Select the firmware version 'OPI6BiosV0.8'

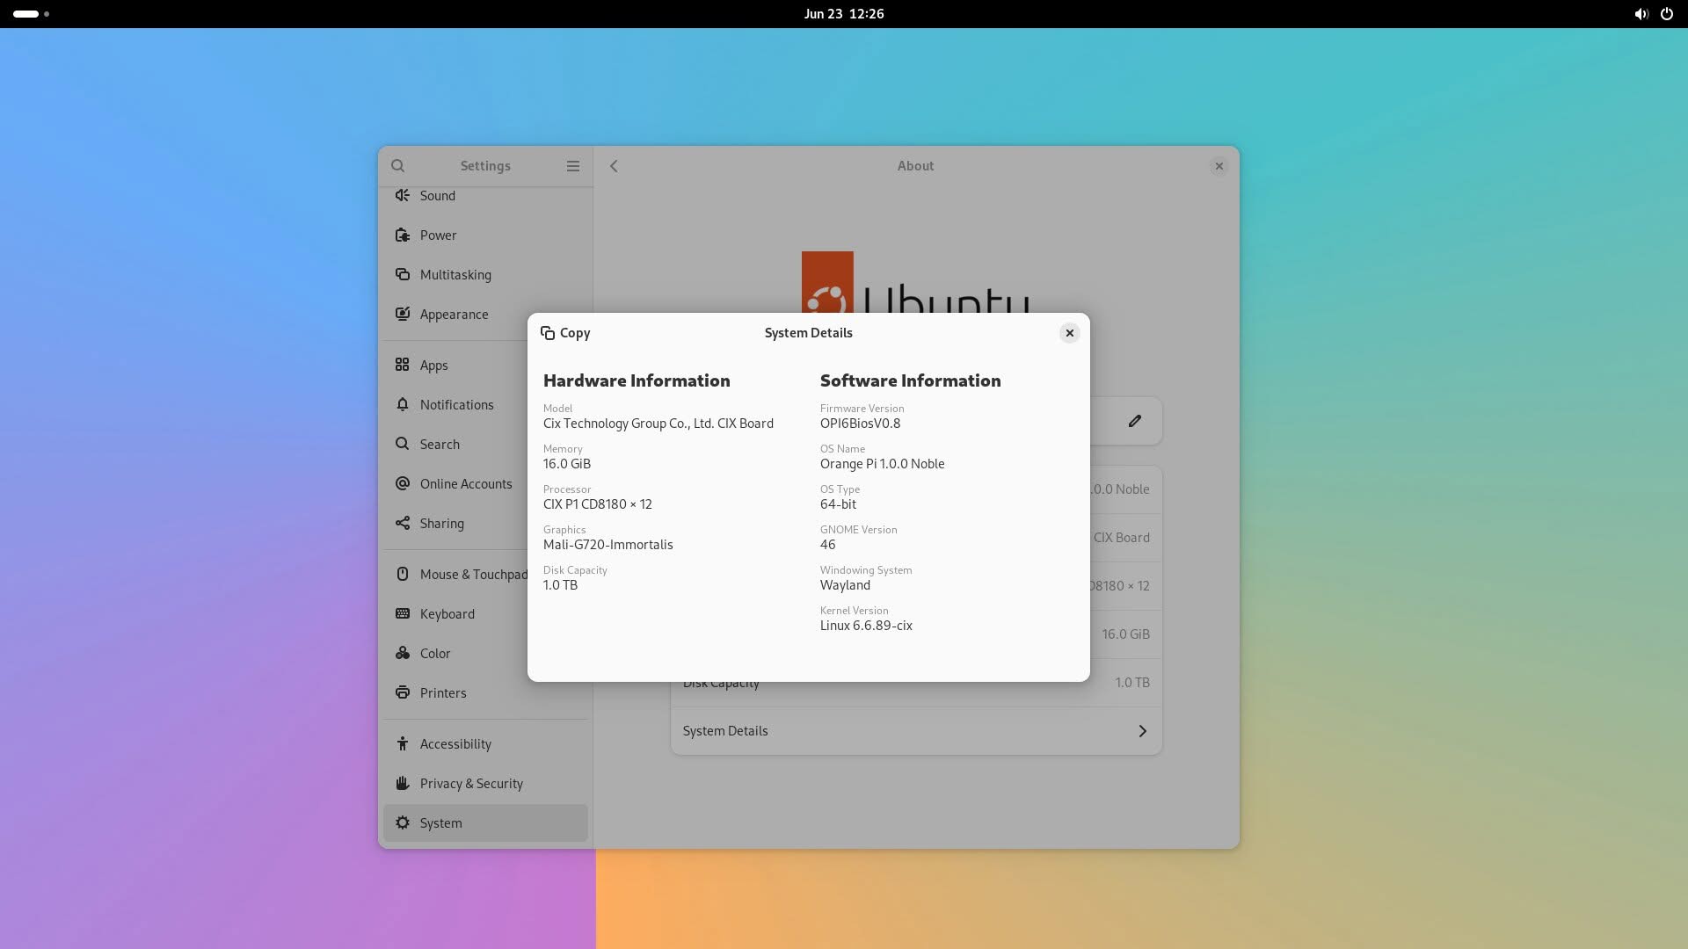pyautogui.click(x=861, y=424)
